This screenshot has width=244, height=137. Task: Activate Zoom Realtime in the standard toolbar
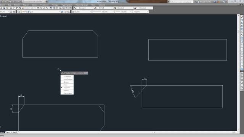coord(41,8)
